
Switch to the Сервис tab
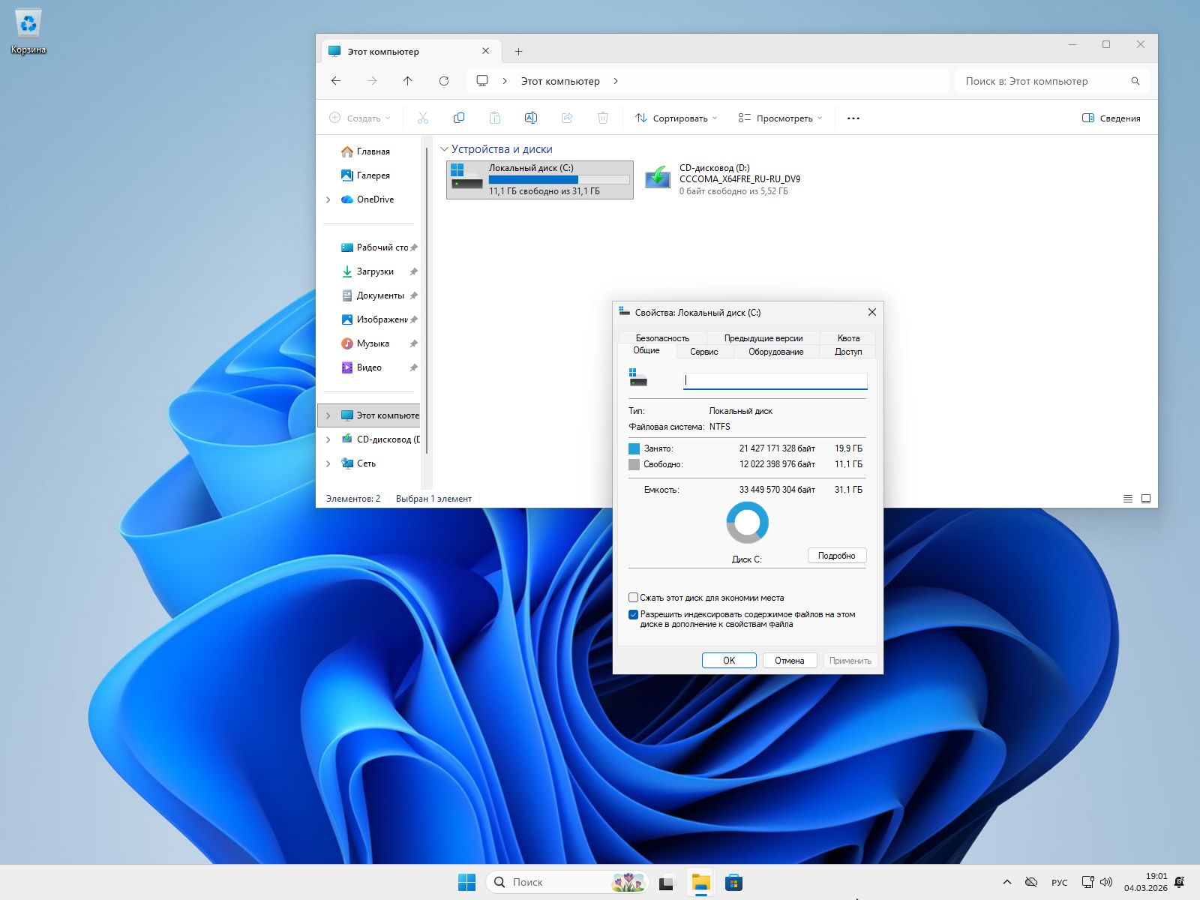[703, 351]
